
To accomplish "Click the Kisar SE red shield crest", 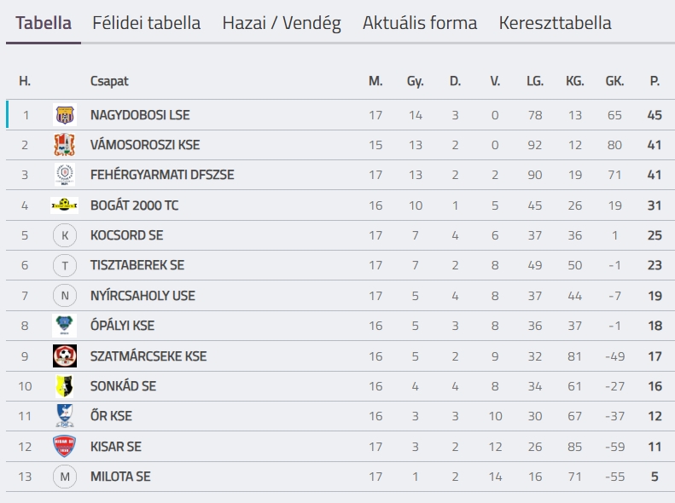I will pos(65,446).
